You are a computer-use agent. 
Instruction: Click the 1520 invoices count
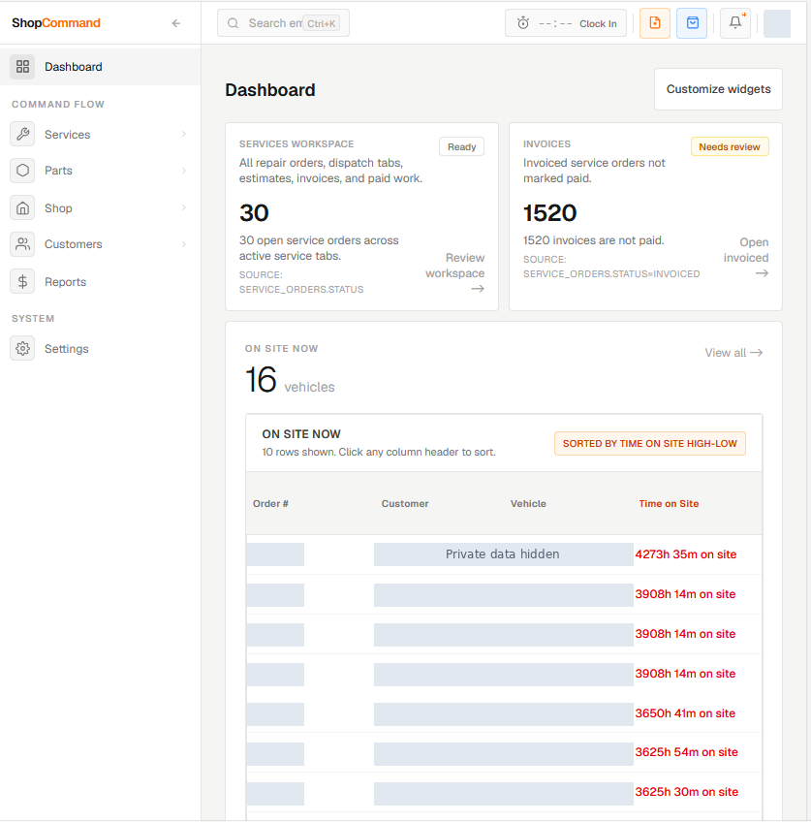point(549,213)
